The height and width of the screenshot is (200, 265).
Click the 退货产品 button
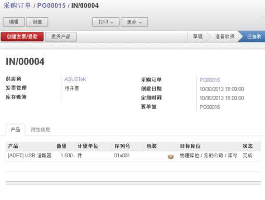61,36
